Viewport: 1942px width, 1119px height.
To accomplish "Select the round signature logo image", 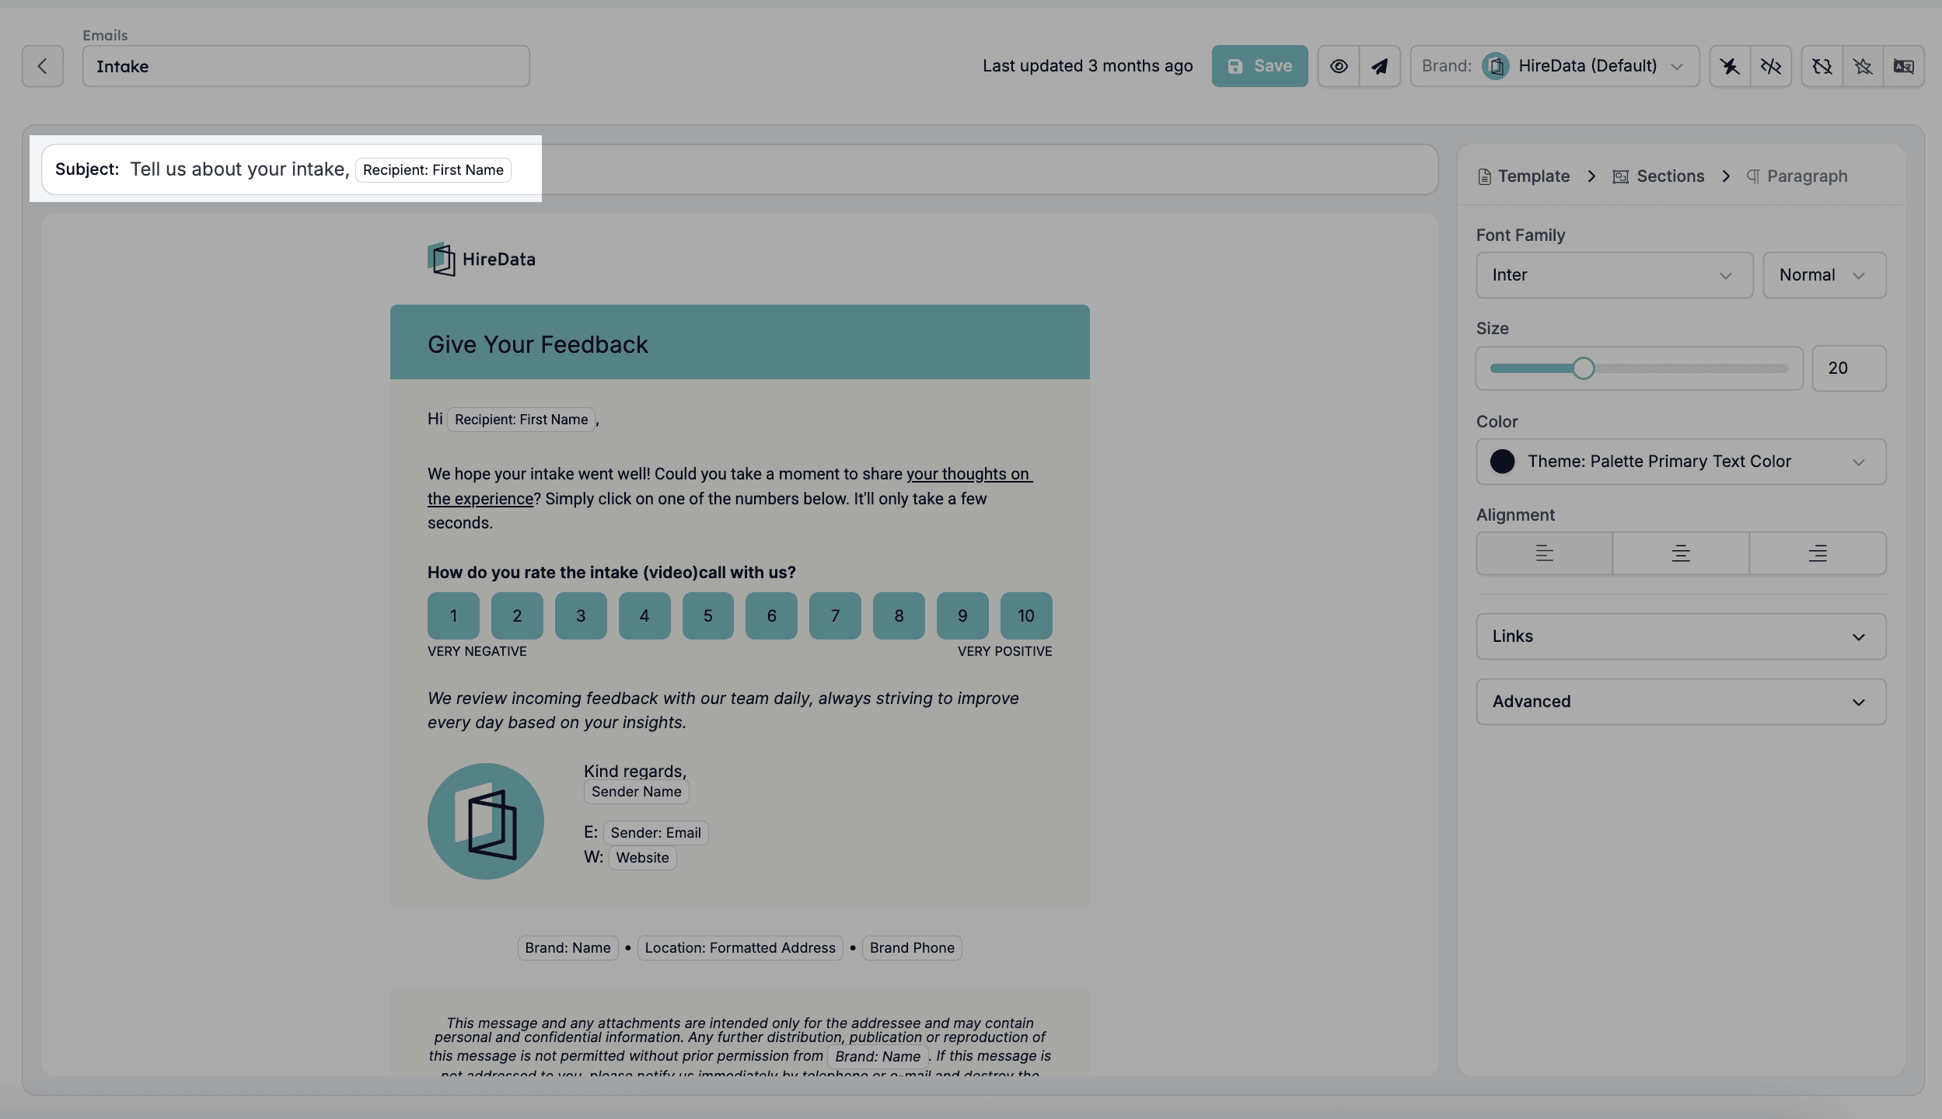I will pos(486,821).
